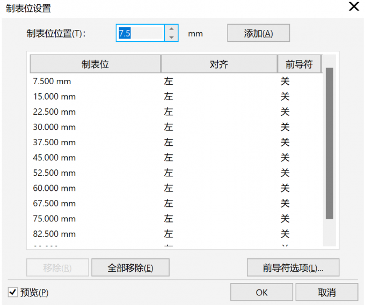Close the 制表位设置 dialog
Viewport: 365px width, 305px height.
tap(354, 6)
